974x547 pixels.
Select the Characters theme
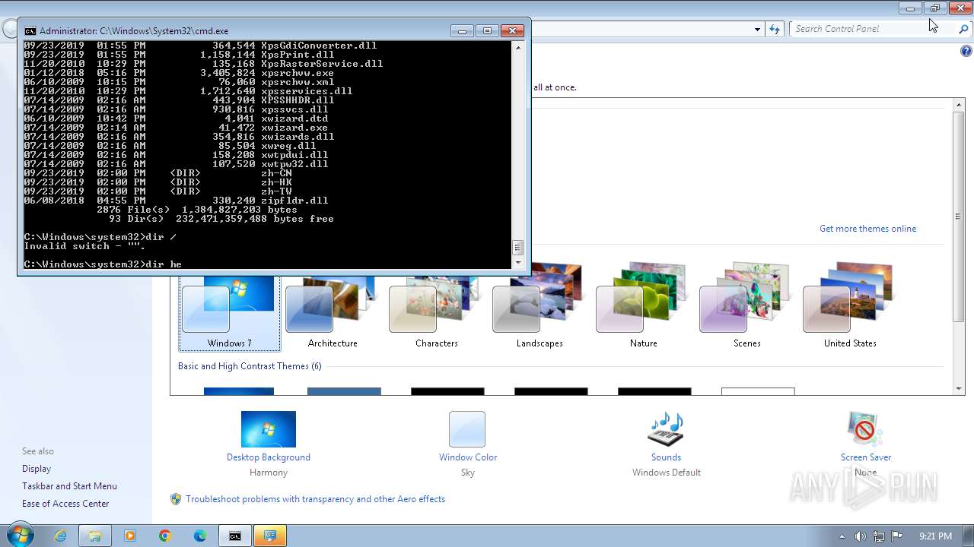coord(436,305)
